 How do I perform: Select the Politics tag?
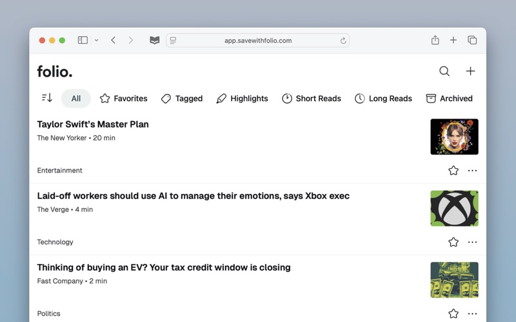coord(49,314)
